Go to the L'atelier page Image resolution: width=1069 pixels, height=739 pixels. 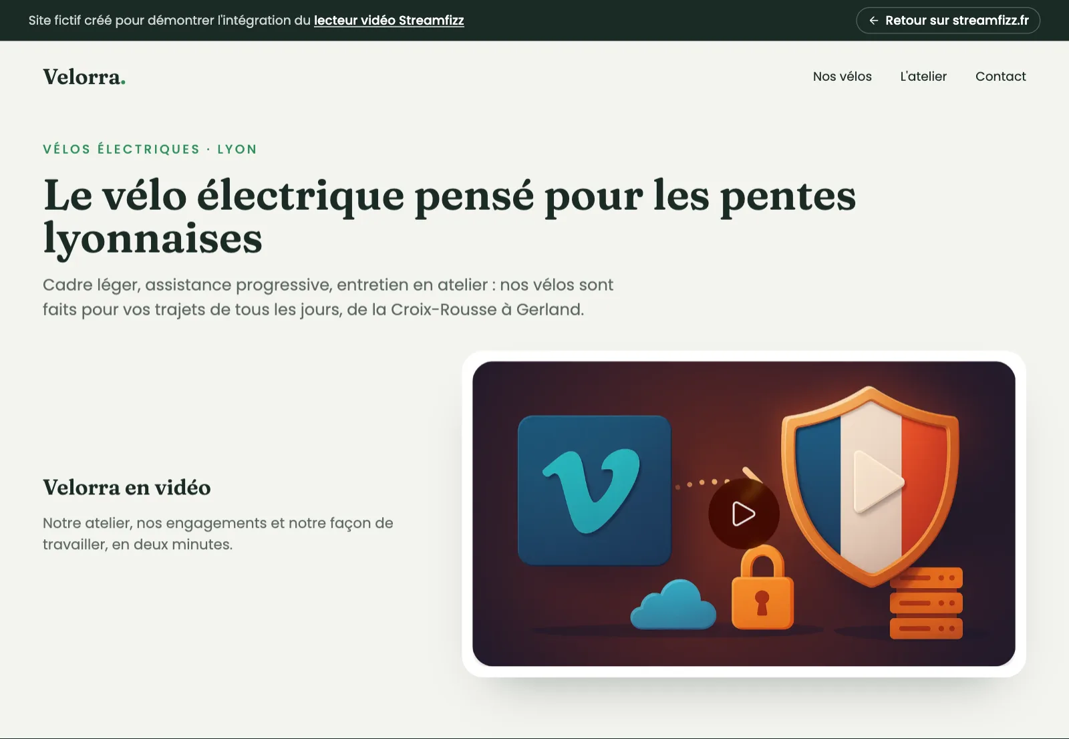(923, 76)
